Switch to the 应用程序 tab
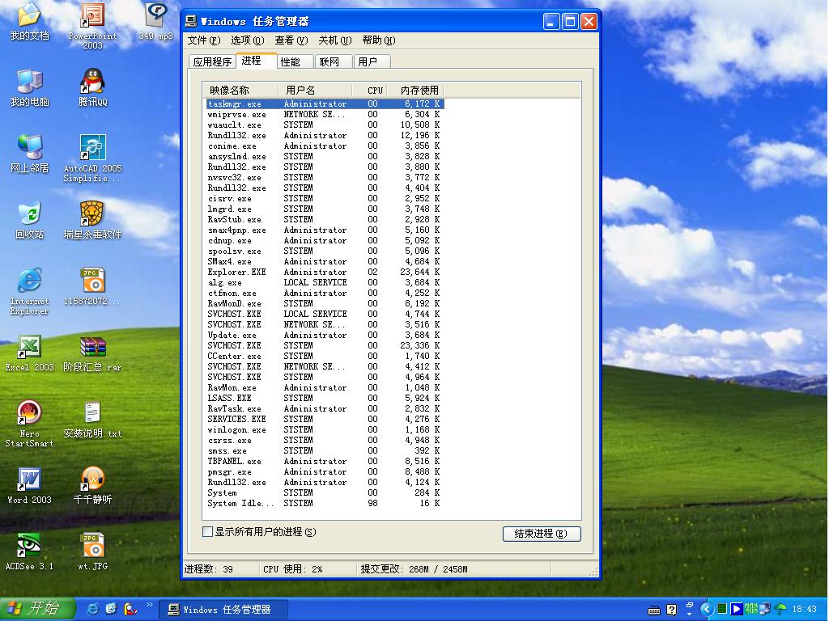829x621 pixels. [212, 61]
